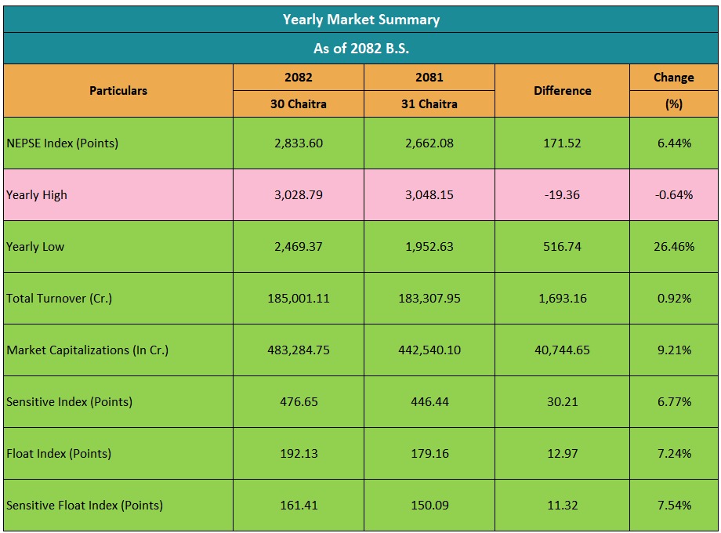Select the Difference column header
The height and width of the screenshot is (533, 721).
(x=562, y=91)
